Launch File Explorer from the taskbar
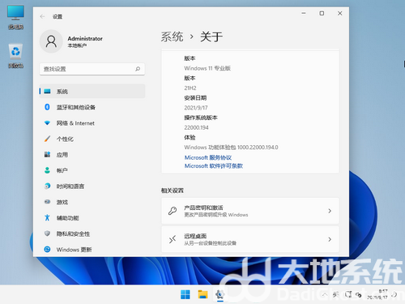Screen dimensions: 405x304 tap(202, 294)
